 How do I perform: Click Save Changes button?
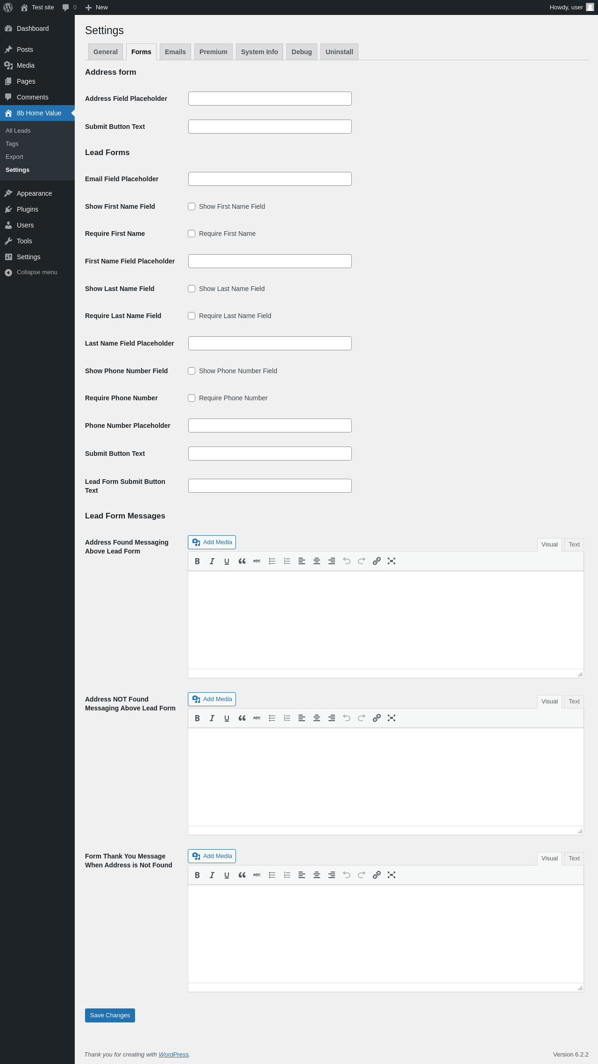110,1015
